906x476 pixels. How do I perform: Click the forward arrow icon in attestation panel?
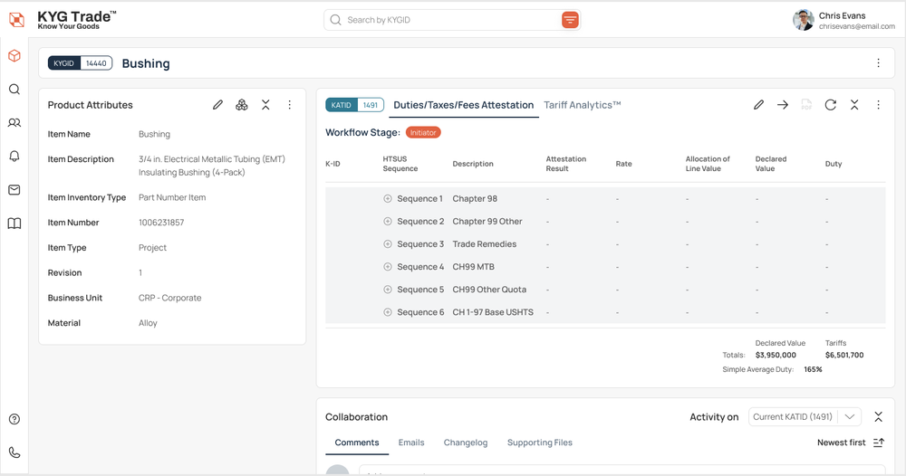[x=783, y=105]
